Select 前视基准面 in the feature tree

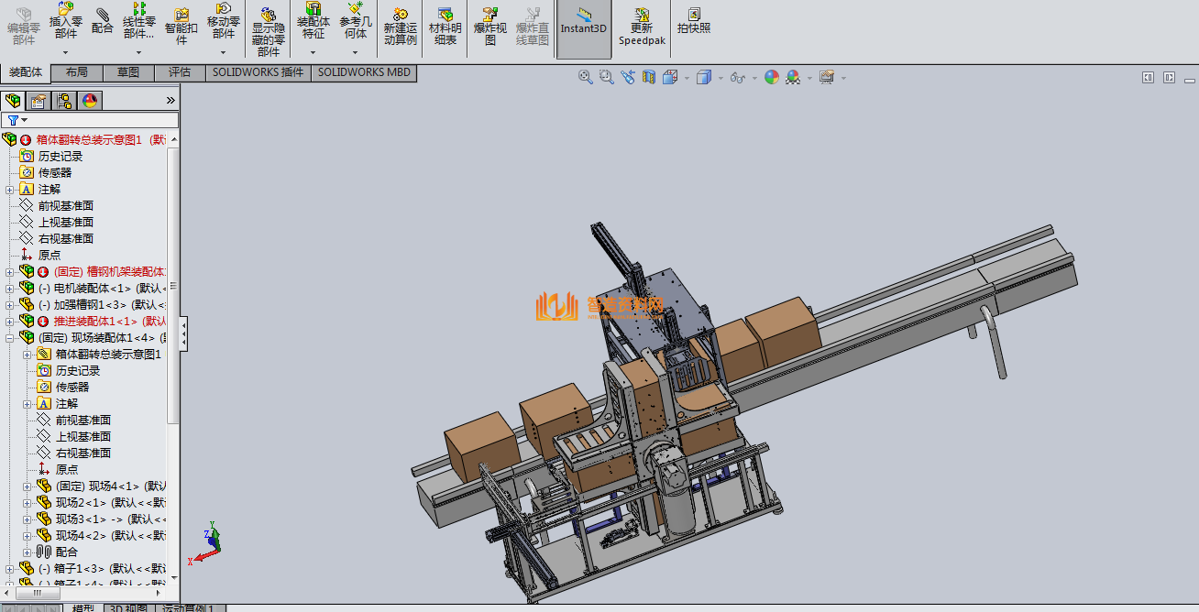pos(65,206)
